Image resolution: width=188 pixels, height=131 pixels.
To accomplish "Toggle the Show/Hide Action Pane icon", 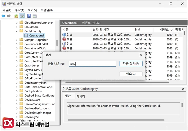I will pos(35,16).
